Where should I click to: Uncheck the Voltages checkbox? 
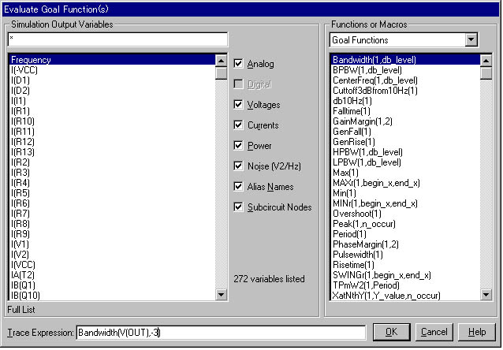point(239,105)
